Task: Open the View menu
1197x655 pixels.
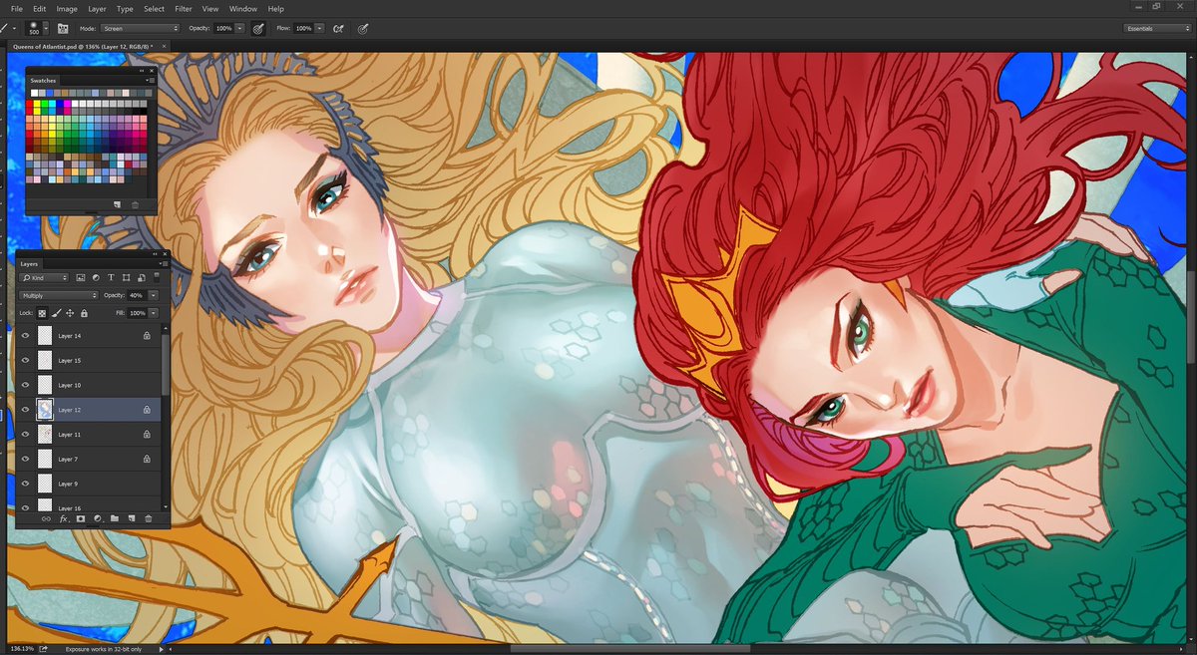Action: (210, 9)
